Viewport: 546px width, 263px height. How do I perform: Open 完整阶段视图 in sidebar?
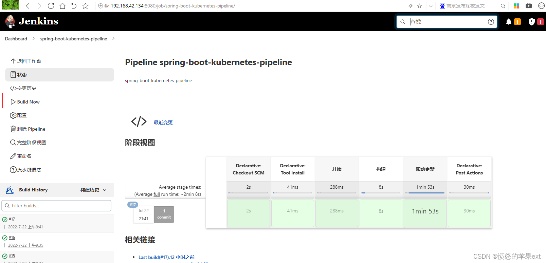59,143
